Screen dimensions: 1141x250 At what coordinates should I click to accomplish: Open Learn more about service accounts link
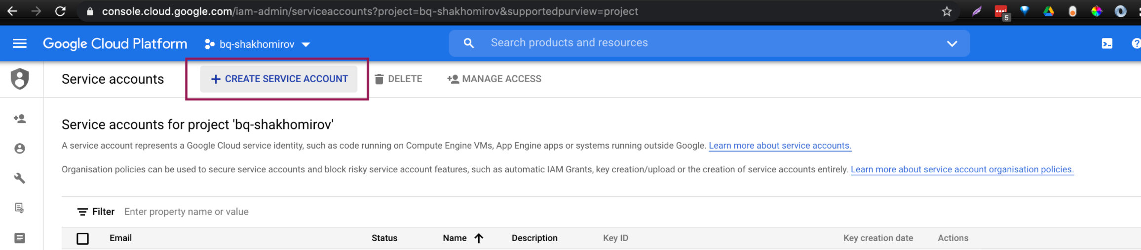tap(780, 146)
